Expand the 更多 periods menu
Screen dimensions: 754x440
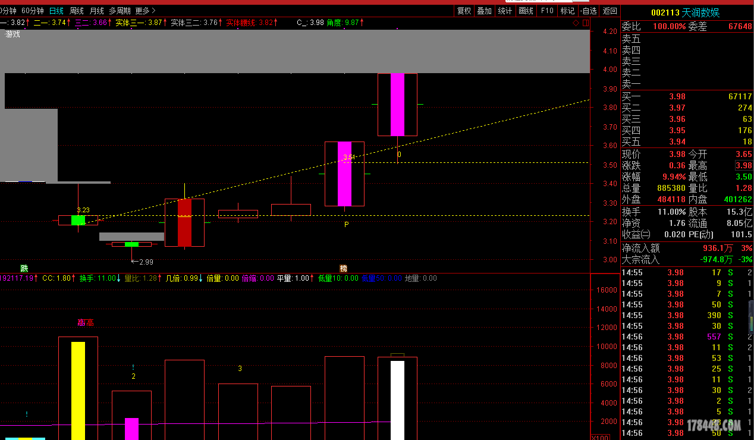pyautogui.click(x=145, y=11)
